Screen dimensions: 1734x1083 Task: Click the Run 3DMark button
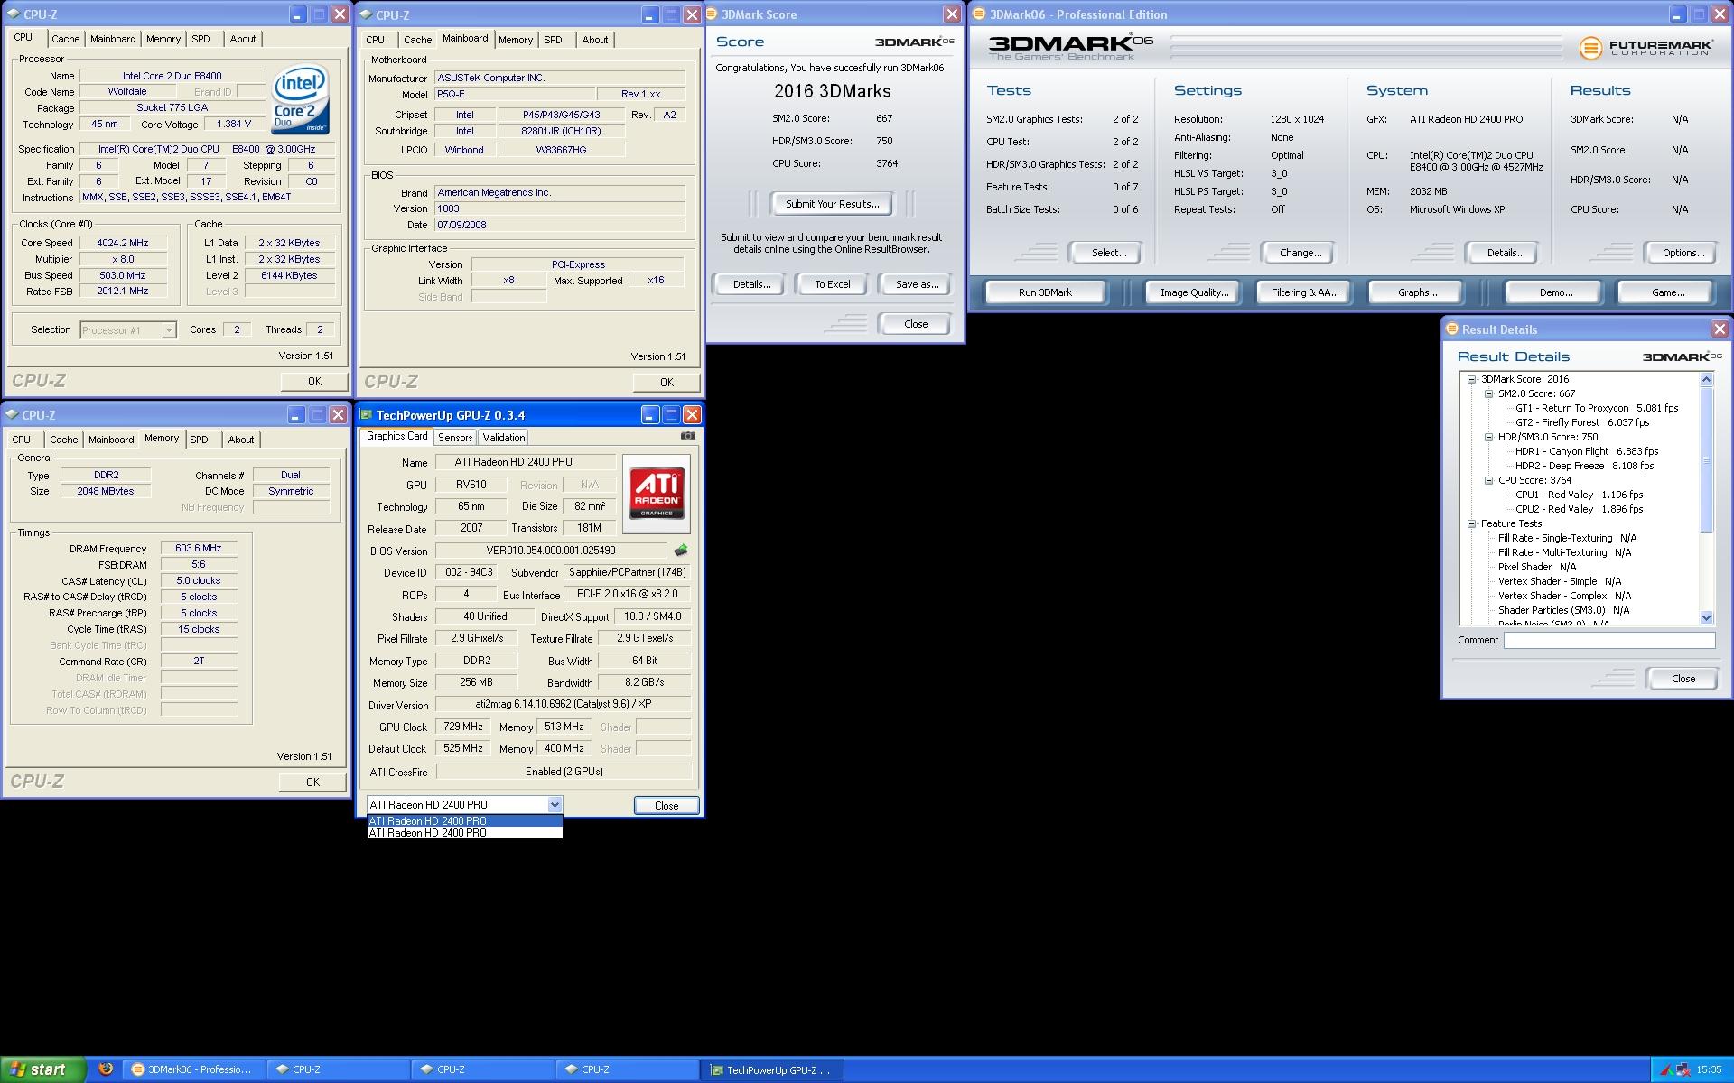1045,292
